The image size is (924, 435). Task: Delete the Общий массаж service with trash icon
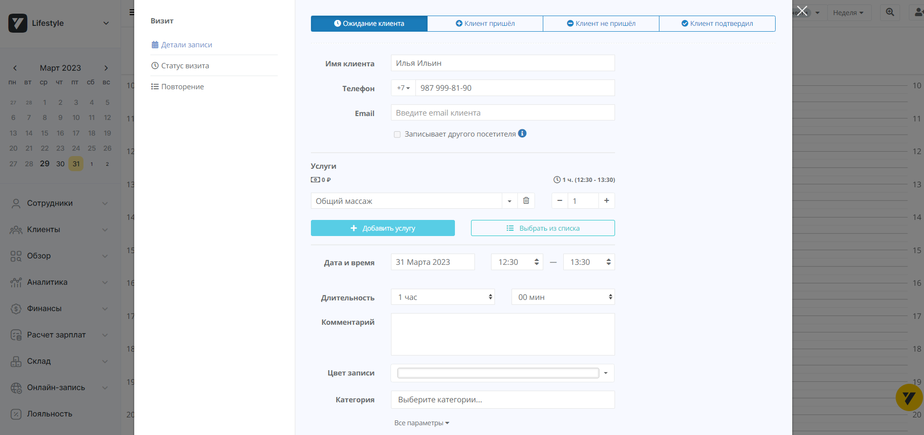[x=526, y=201]
